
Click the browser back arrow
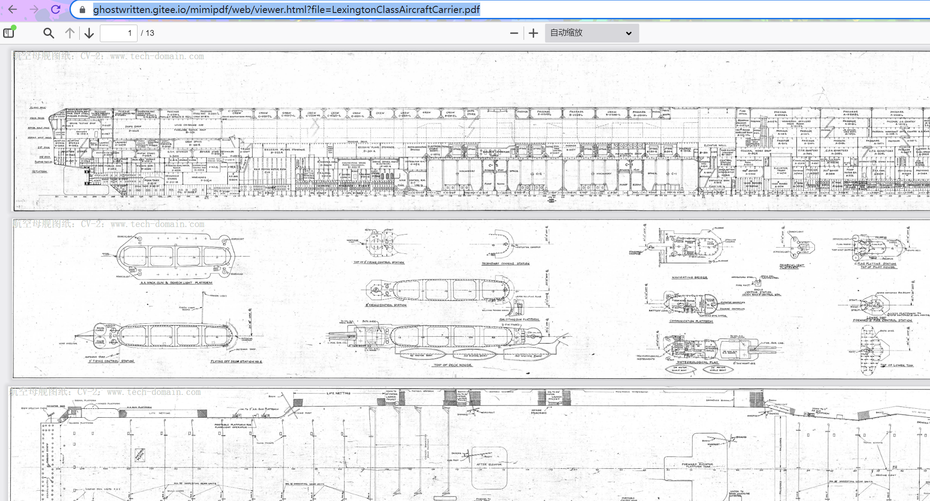pos(13,9)
